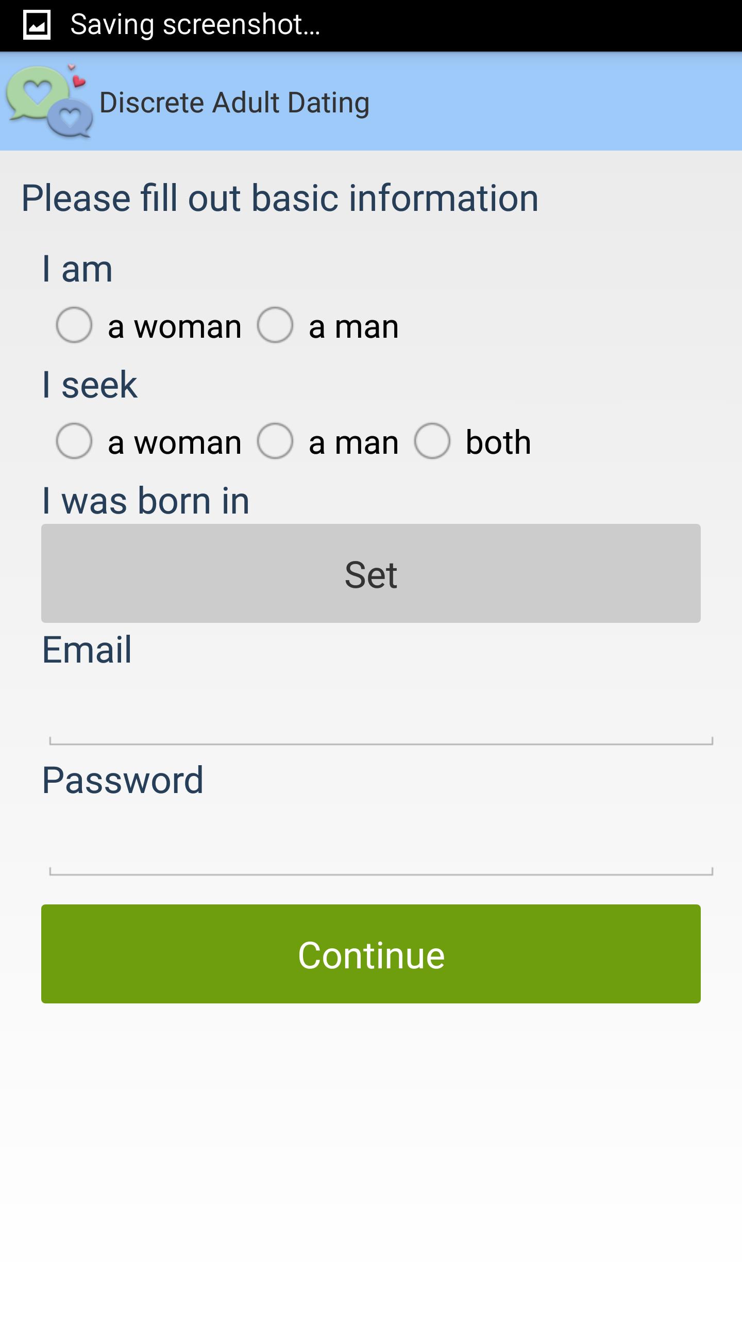Choose "a man" under I seek
Screen dimensions: 742x1320
coord(275,441)
